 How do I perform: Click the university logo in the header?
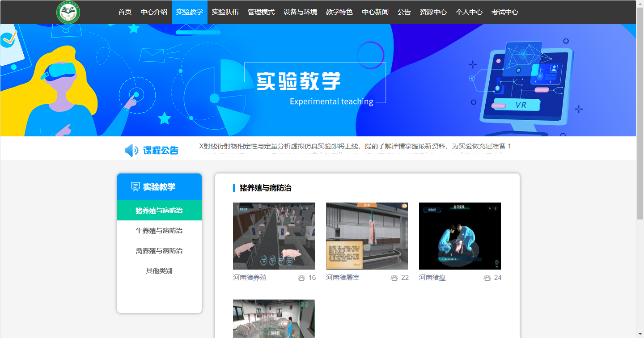(68, 13)
